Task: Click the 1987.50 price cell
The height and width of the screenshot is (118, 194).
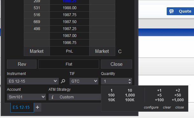Action: coord(70,22)
